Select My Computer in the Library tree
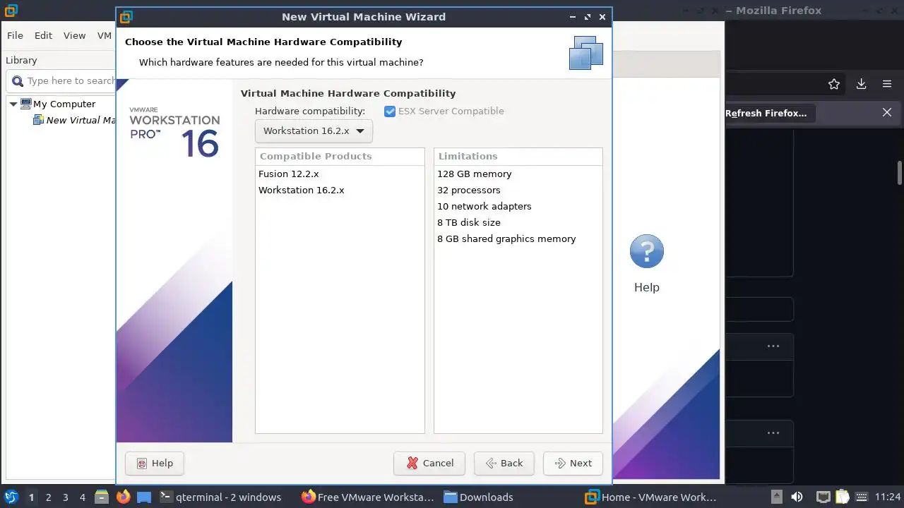This screenshot has width=904, height=508. tap(64, 104)
